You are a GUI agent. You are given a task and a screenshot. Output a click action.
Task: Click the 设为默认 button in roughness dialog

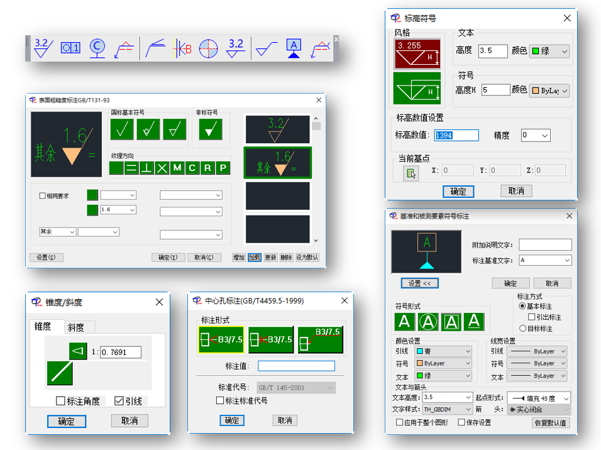[307, 258]
